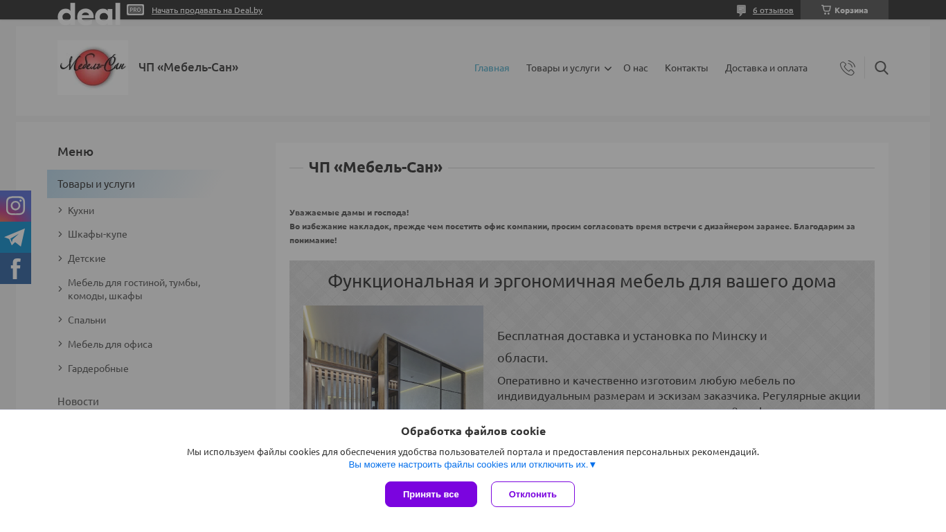Expand the Гардеробные category chevron
This screenshot has height=532, width=946.
(60, 368)
